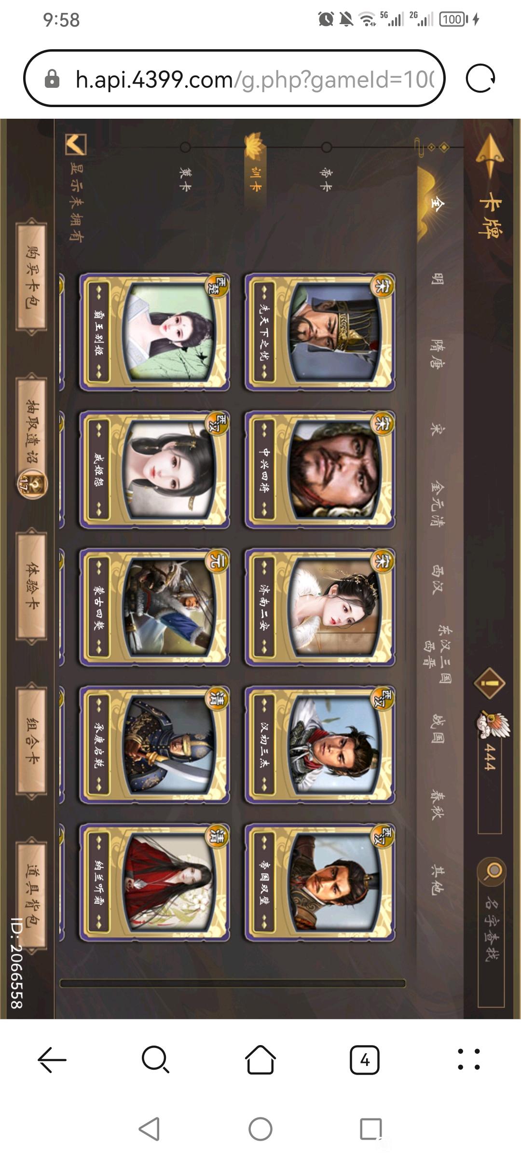Switch to the 金元清 dynasty tab
The height and width of the screenshot is (1158, 521).
click(438, 503)
